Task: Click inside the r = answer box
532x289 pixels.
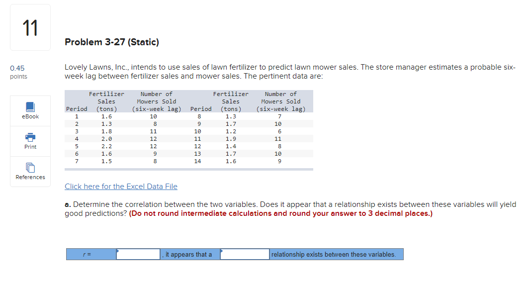Action: [x=138, y=254]
